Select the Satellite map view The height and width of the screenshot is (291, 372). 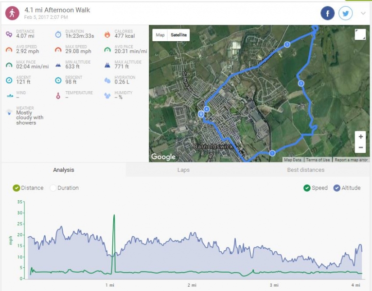178,35
